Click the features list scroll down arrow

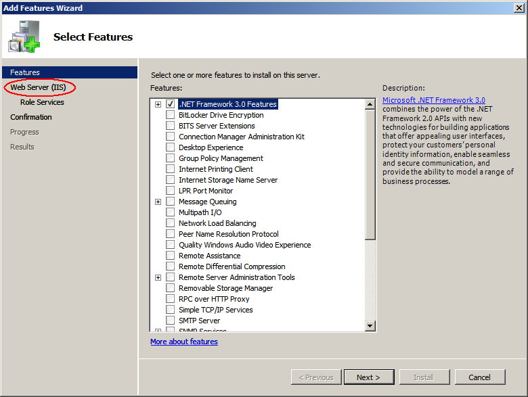(x=370, y=326)
